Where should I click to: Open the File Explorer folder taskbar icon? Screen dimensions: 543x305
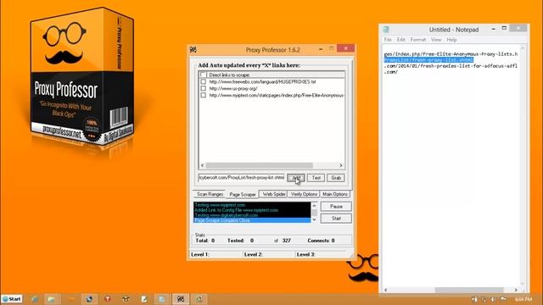tap(51, 299)
